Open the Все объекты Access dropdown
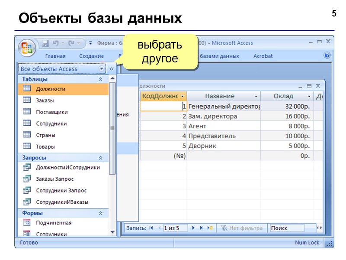 click(x=101, y=68)
